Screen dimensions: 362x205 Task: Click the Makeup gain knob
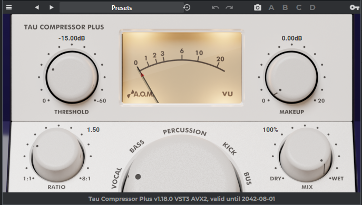pos(291,77)
